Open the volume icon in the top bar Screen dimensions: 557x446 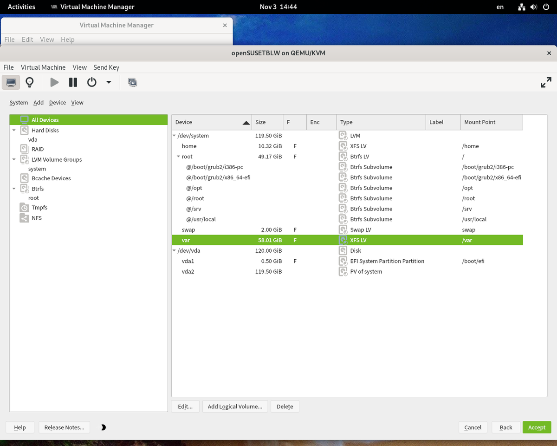pos(534,7)
